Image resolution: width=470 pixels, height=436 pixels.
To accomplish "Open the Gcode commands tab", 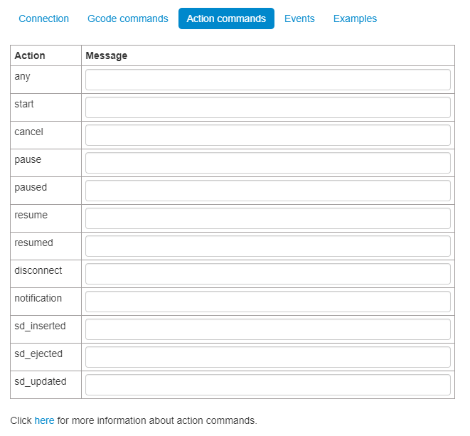I will tap(128, 18).
